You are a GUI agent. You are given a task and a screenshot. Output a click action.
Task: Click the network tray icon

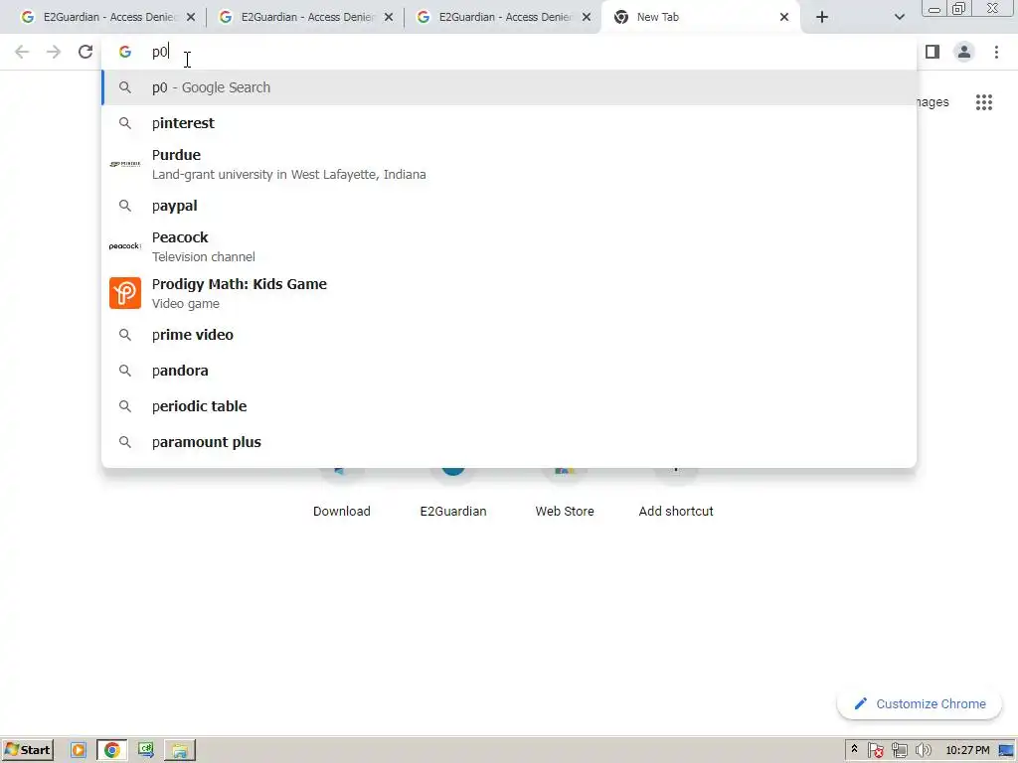tap(899, 751)
